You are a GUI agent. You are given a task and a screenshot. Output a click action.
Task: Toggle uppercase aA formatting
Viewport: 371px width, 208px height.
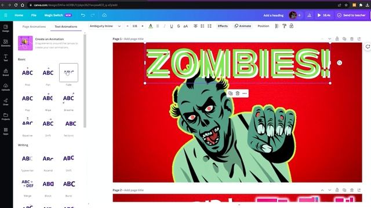[x=185, y=26]
